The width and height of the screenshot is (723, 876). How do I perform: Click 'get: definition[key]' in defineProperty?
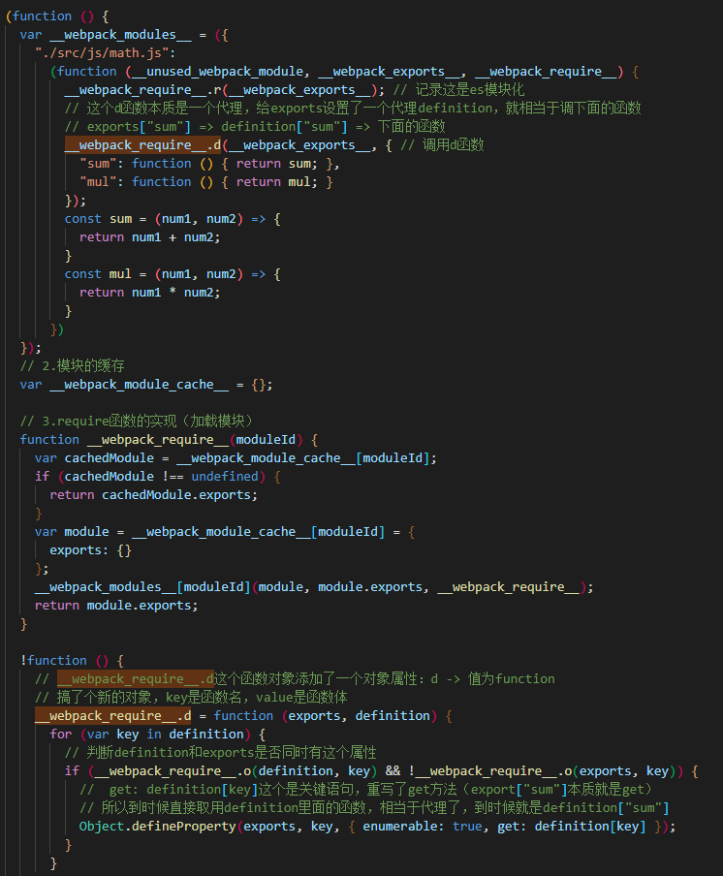click(x=571, y=827)
